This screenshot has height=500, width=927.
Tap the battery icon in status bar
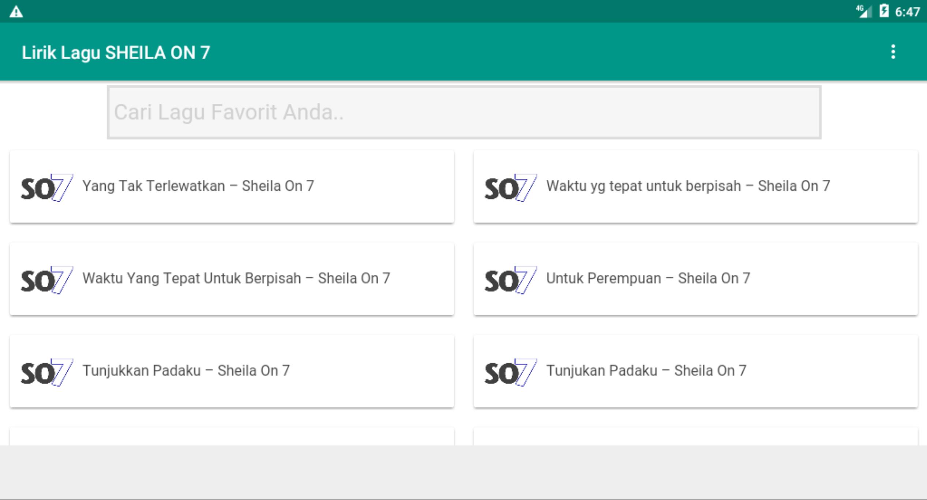pos(884,11)
